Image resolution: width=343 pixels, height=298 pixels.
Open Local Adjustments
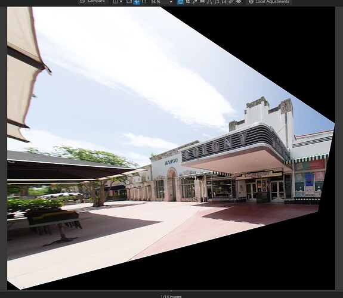(x=269, y=2)
